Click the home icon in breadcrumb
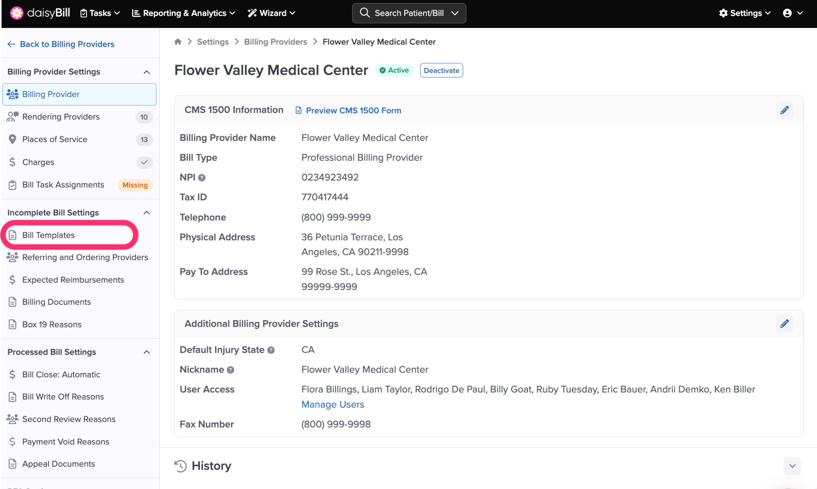Viewport: 817px width, 489px height. tap(178, 42)
